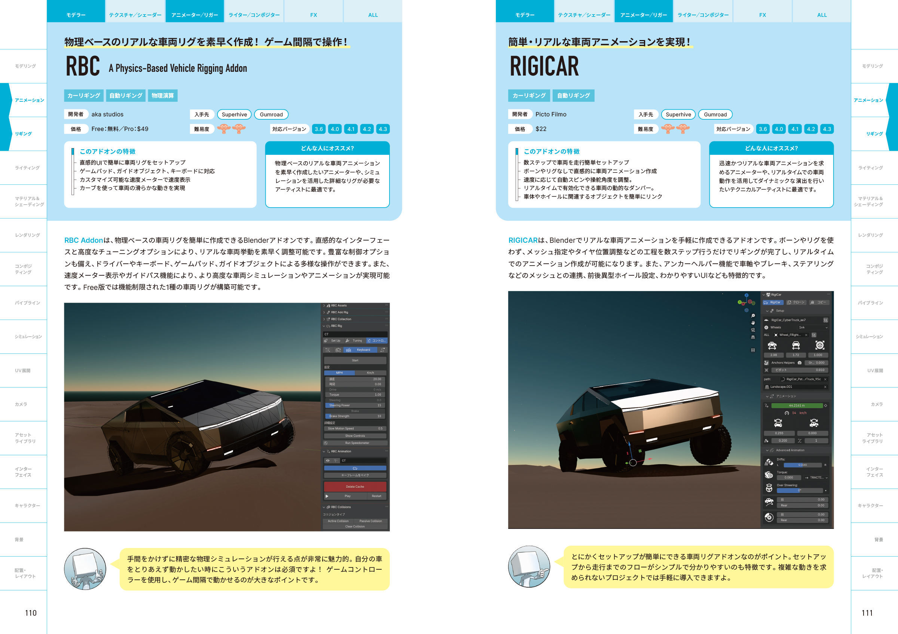Click the Gumroad link for RIGICAR
898x634 pixels.
(715, 114)
